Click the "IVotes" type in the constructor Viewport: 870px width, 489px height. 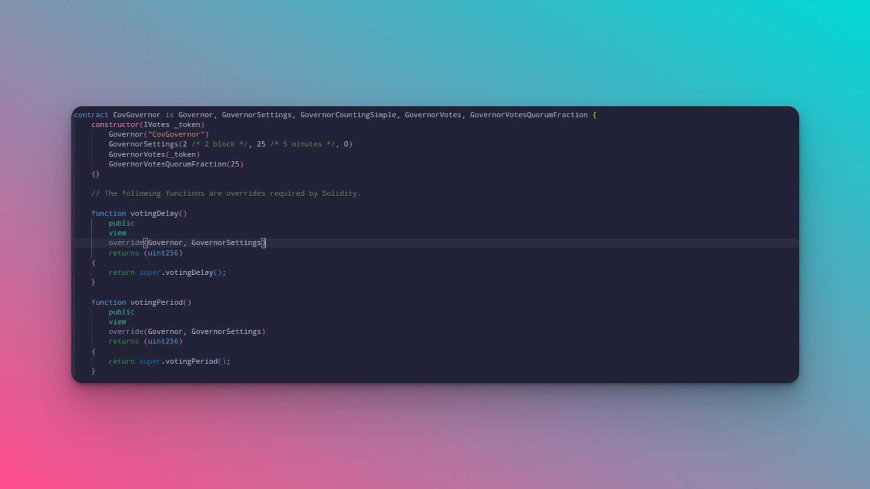[x=156, y=125]
